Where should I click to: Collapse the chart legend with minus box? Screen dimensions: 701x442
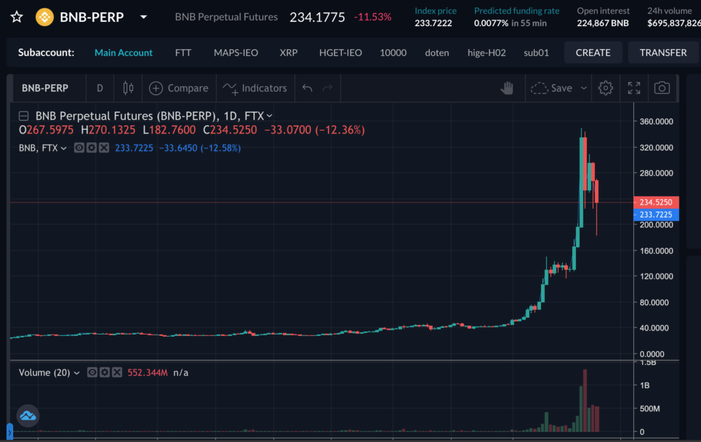[24, 116]
